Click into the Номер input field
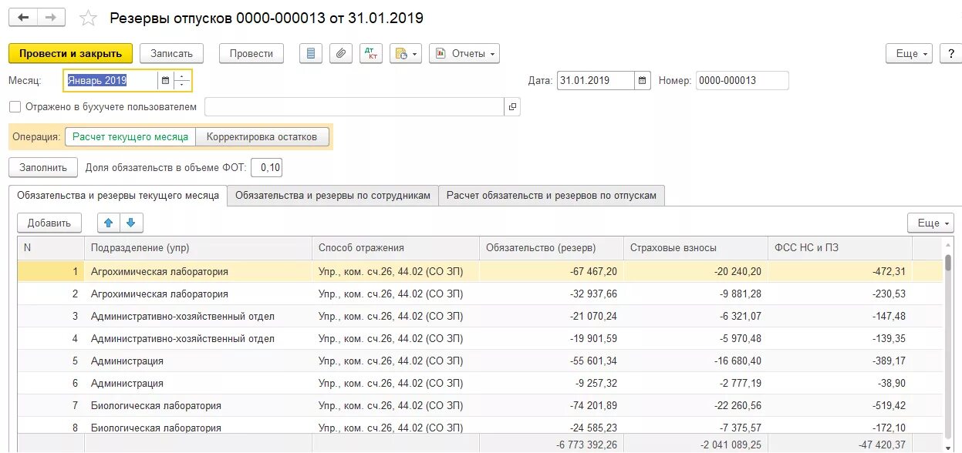The height and width of the screenshot is (453, 962). (x=741, y=80)
